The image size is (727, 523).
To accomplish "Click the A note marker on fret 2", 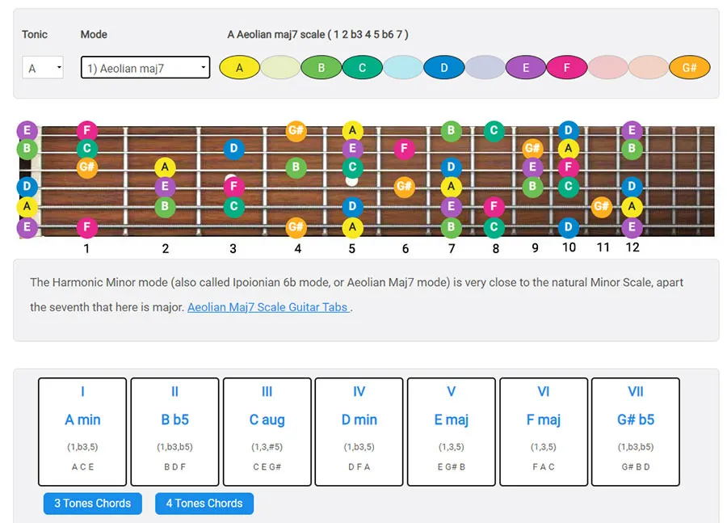I will (165, 167).
